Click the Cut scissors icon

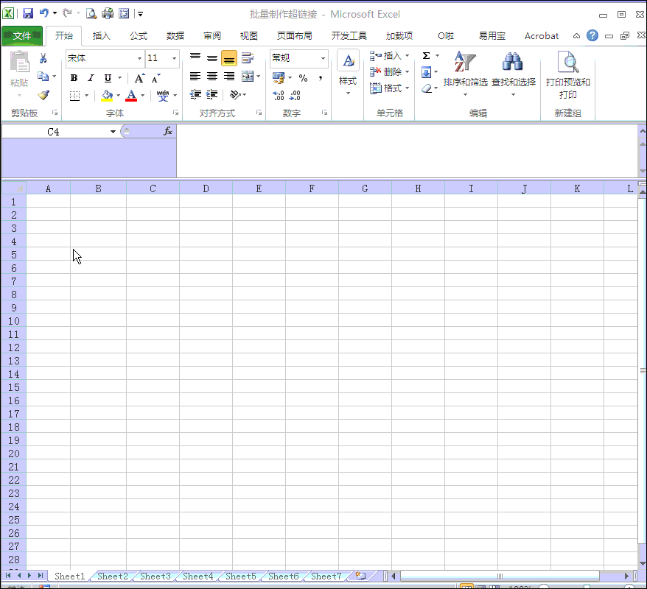coord(43,59)
